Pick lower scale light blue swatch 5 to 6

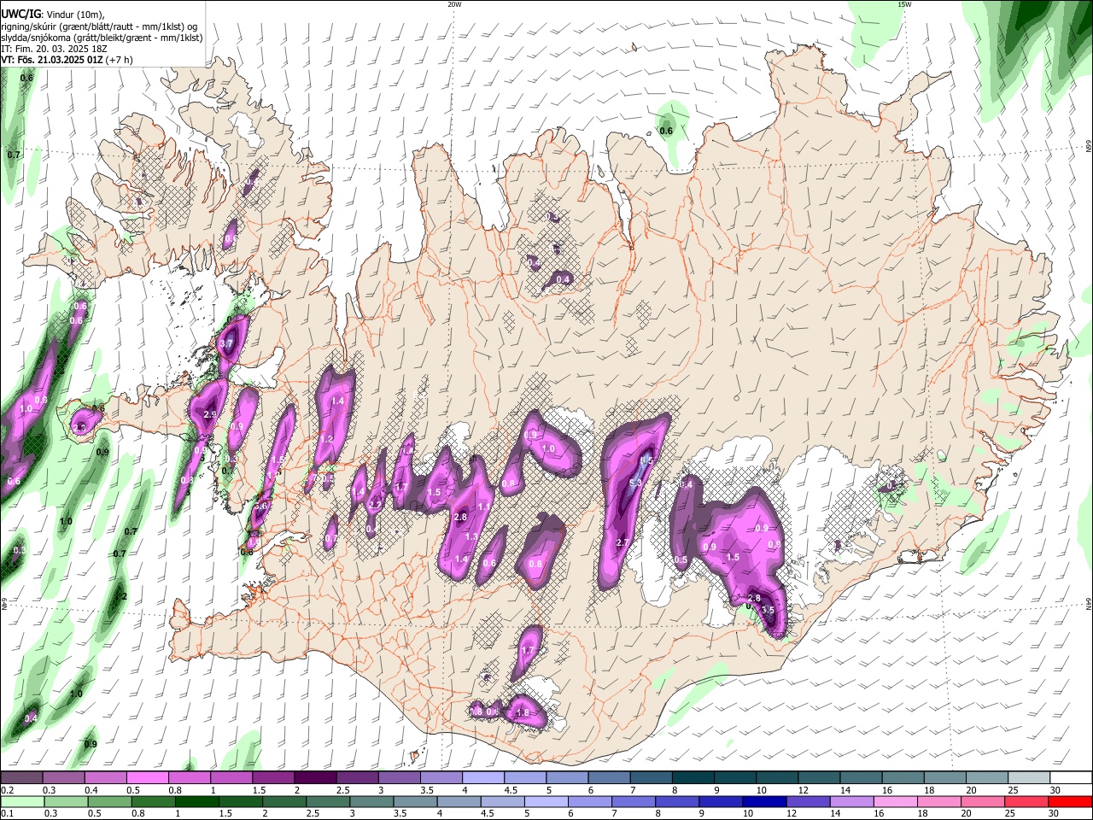click(546, 801)
